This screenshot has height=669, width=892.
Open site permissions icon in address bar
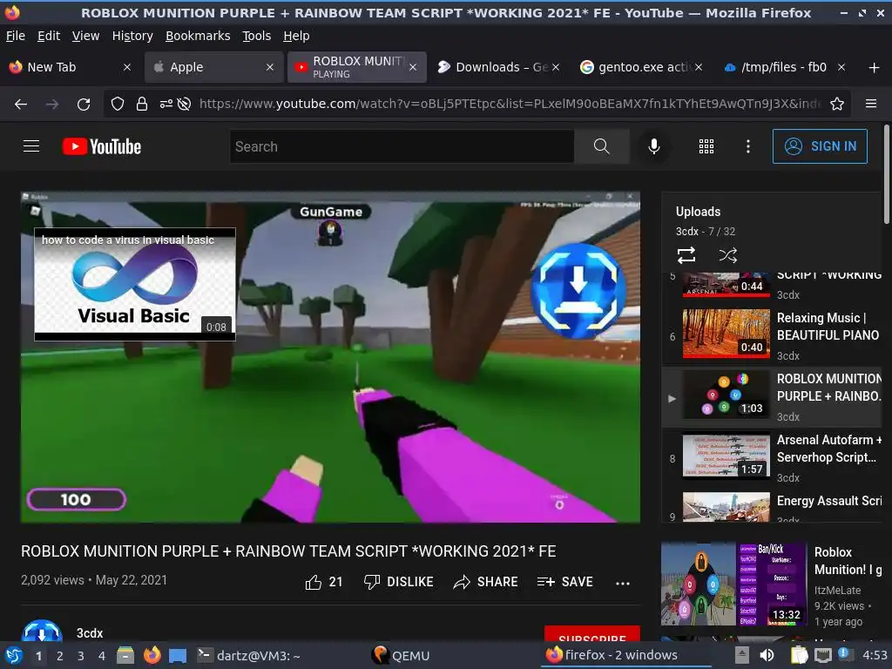166,105
